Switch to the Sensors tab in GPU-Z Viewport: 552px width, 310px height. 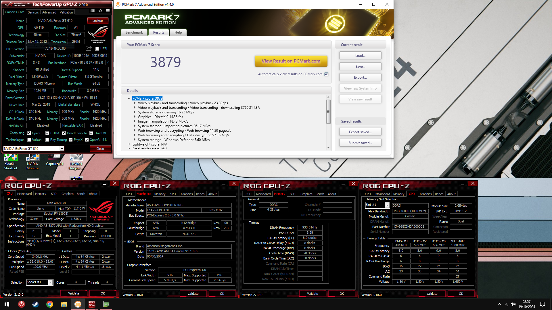pyautogui.click(x=33, y=12)
